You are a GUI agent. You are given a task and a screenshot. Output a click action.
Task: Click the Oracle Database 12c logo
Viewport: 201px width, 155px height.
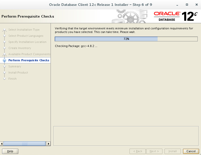(x=176, y=16)
